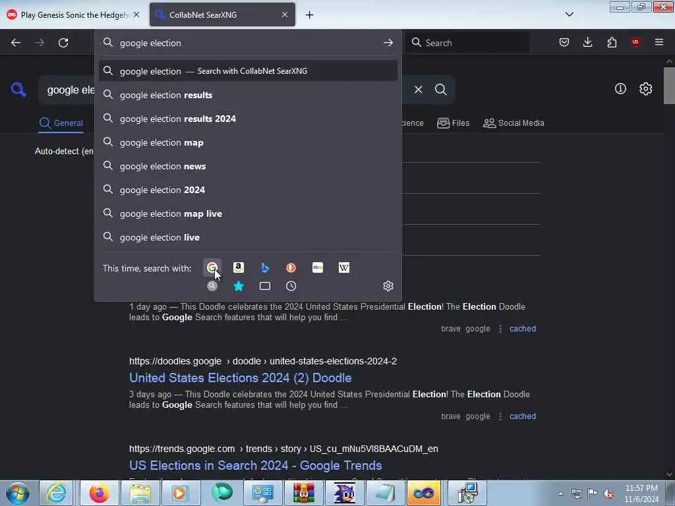
Task: Open the Auto-detect language selector
Action: point(64,151)
